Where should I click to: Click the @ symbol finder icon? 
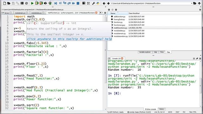tap(27, 3)
